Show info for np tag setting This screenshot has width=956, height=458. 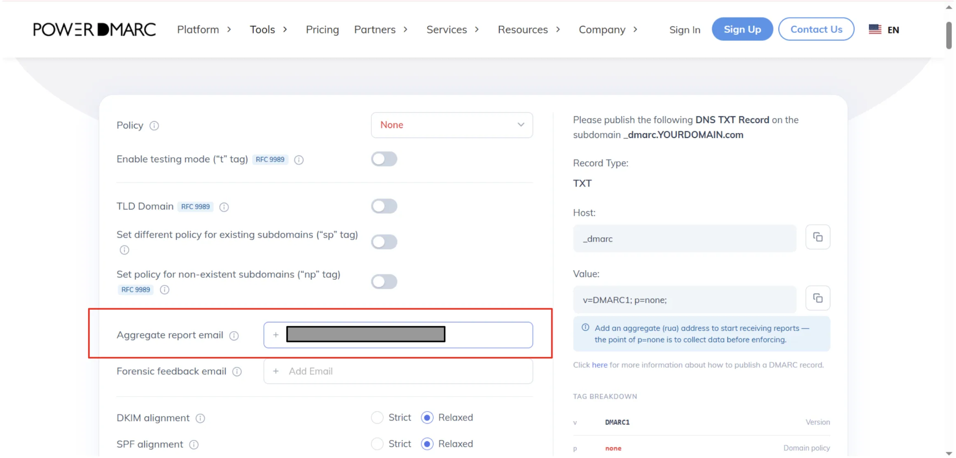tap(164, 290)
